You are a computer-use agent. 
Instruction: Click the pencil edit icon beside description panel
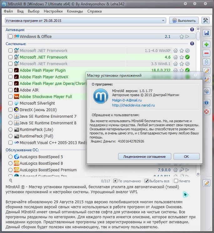[x=207, y=183]
